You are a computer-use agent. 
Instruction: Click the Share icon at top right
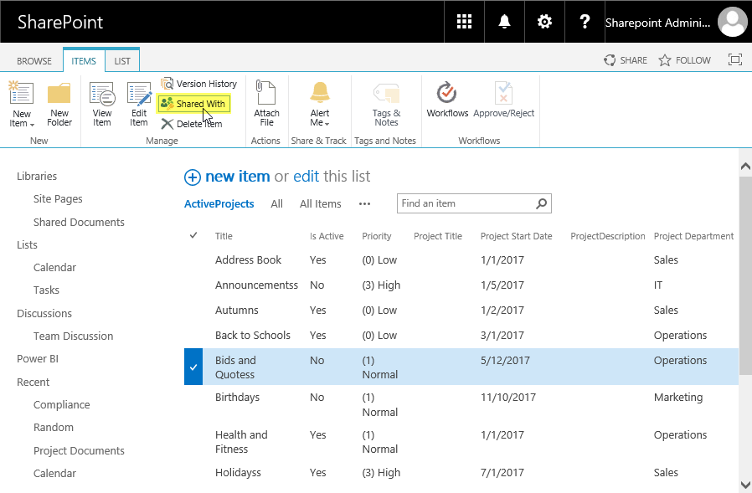(610, 60)
